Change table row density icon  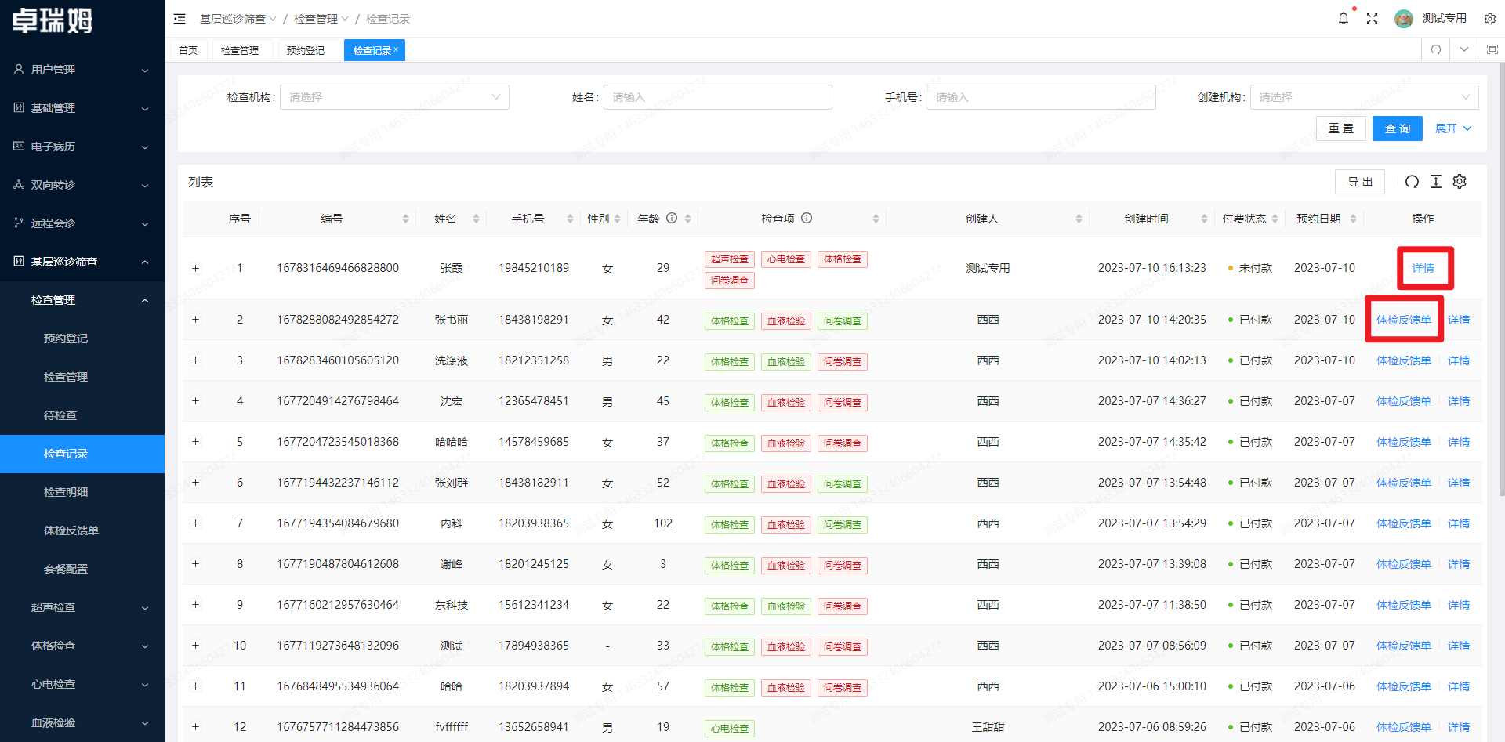(1436, 182)
